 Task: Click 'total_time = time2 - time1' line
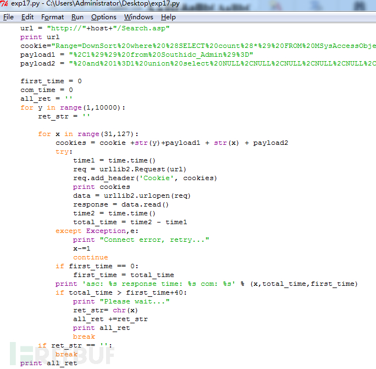pos(130,222)
